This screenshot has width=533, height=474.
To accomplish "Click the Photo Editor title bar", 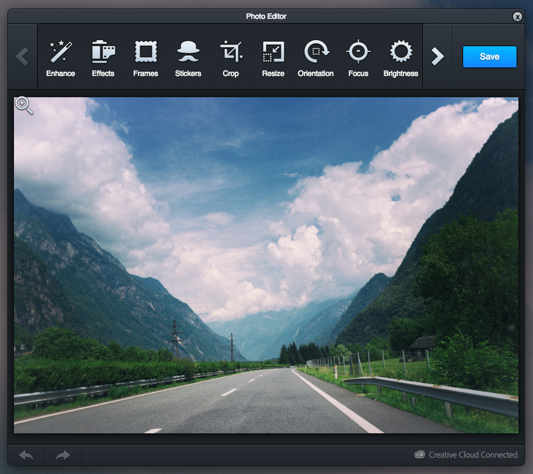I will click(x=266, y=16).
